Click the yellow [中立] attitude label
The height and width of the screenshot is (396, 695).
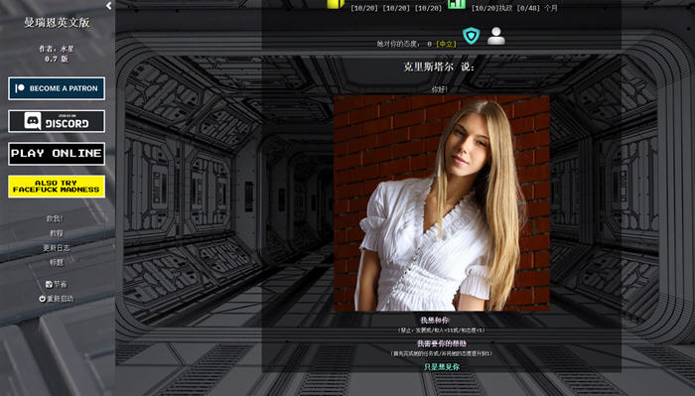coord(446,44)
